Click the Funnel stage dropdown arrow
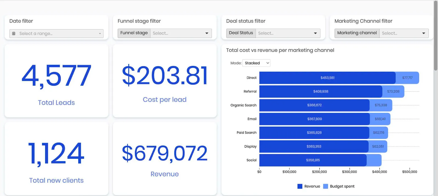The height and width of the screenshot is (196, 438). [207, 33]
